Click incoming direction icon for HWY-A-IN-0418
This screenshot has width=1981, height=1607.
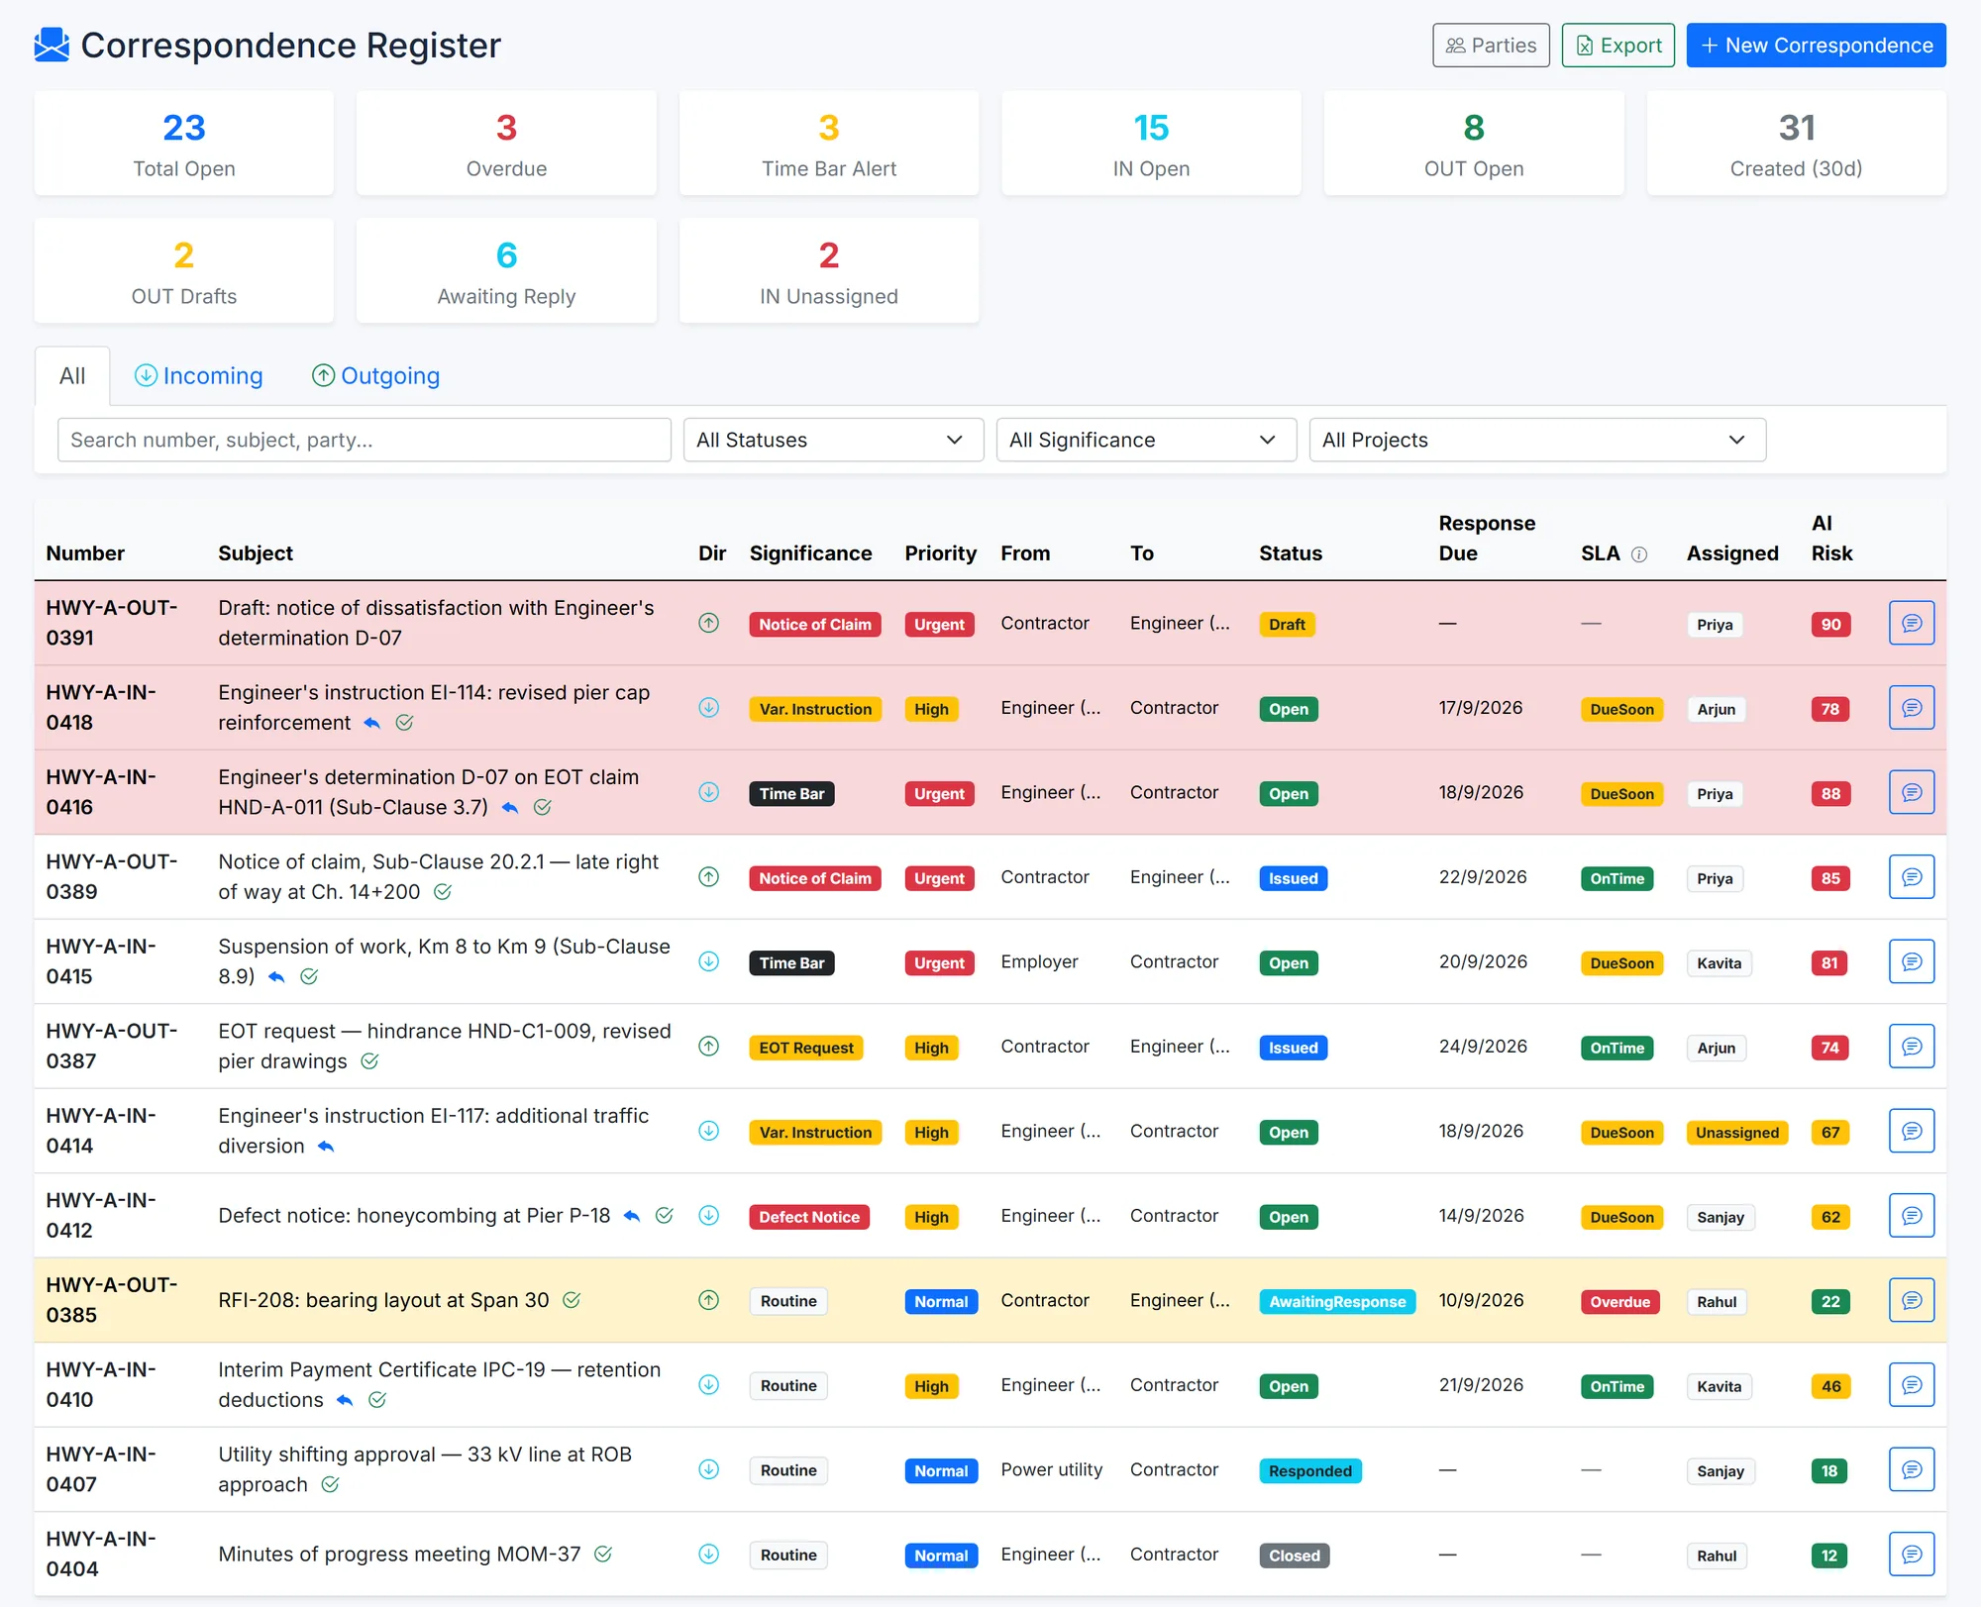tap(708, 708)
